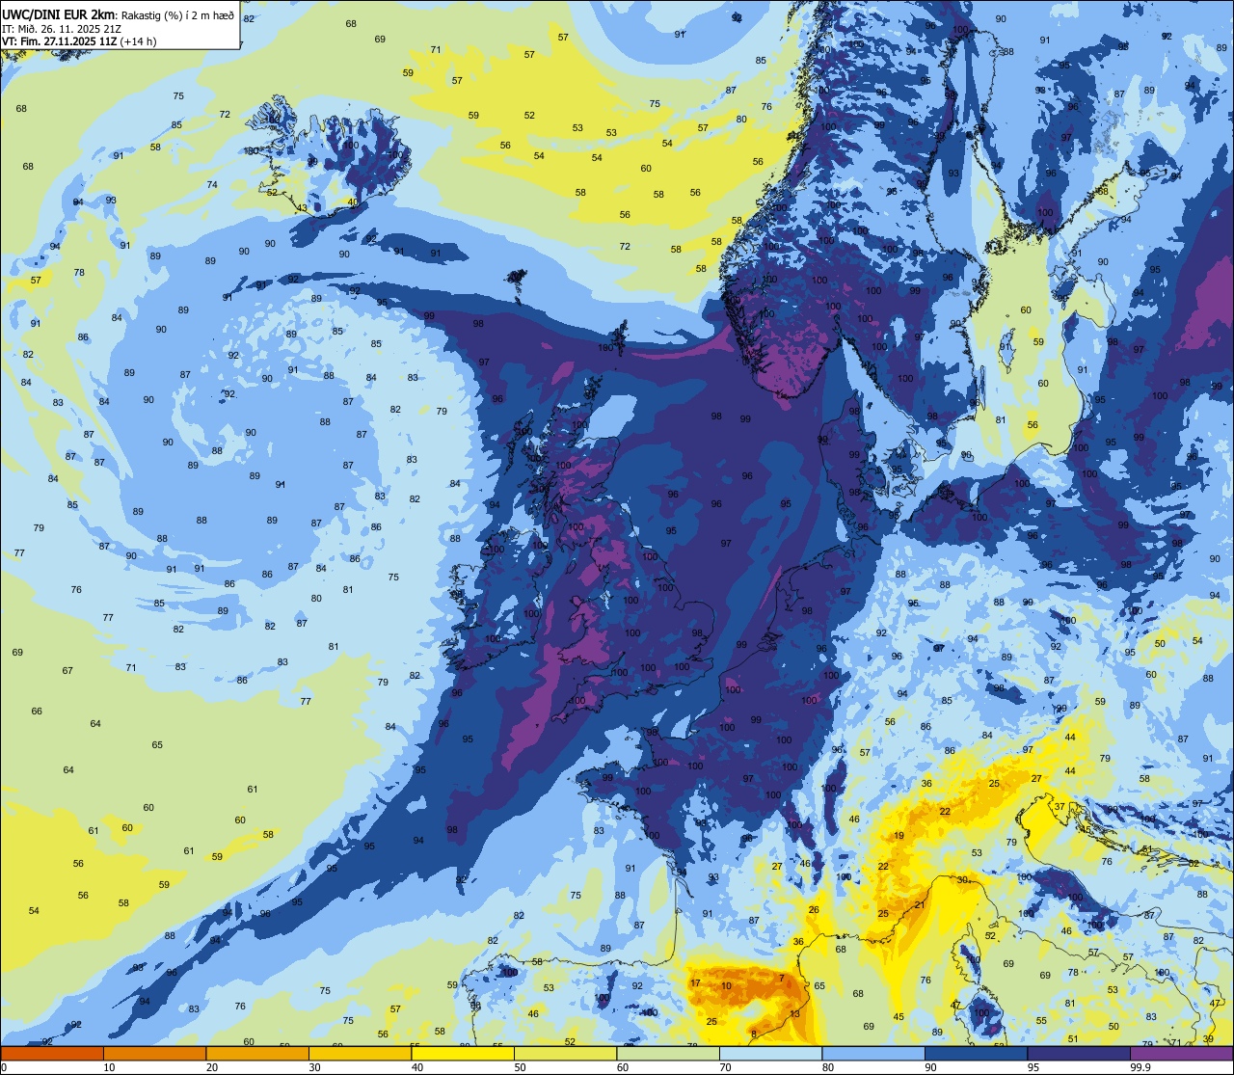Click the humidity value "21" in yellow area

click(x=920, y=904)
